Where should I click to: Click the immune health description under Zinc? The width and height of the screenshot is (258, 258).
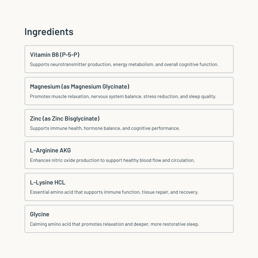tap(105, 128)
